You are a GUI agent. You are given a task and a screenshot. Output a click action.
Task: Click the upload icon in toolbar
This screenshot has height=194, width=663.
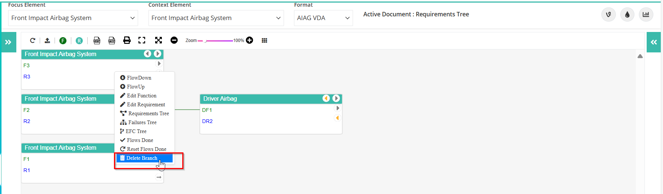47,41
